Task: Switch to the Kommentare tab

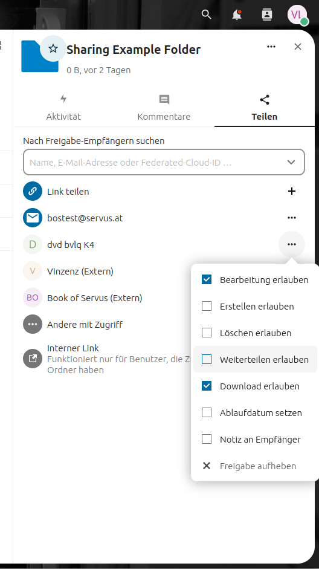Action: (164, 108)
